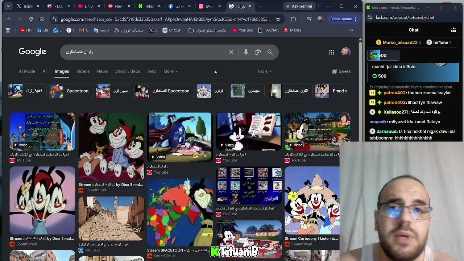Screen dimensions: 464x261
Task: Open the Google apps grid
Action: coord(331,52)
